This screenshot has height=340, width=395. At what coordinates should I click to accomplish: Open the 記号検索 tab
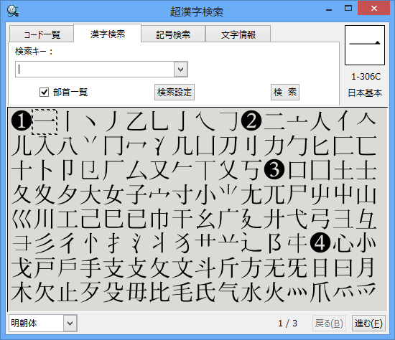173,34
